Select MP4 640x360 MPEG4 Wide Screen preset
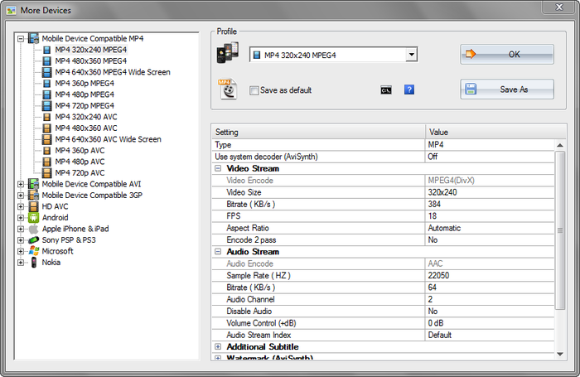 pyautogui.click(x=112, y=72)
